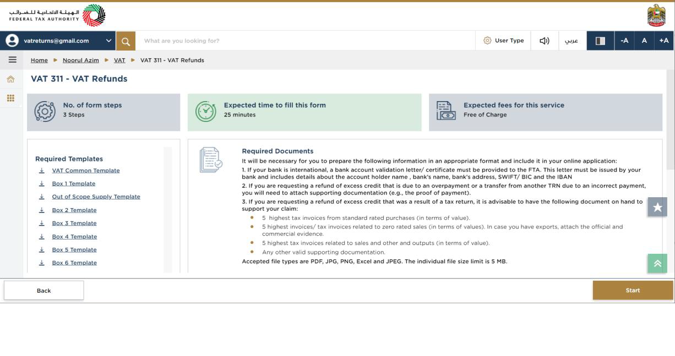Click the star favorite button
The height and width of the screenshot is (356, 675).
point(657,207)
